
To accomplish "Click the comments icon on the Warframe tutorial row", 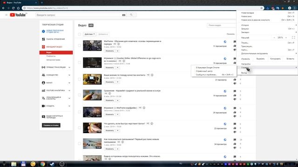I will [x=235, y=42].
